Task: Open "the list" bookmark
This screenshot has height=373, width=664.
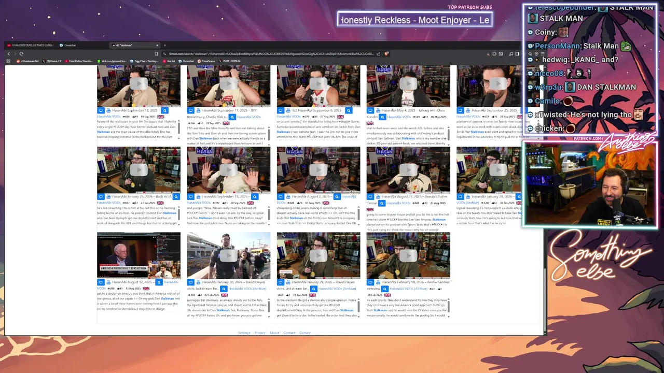Action: click(169, 61)
